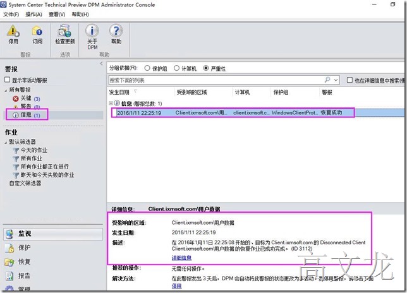
Task: Click the 检查更新 check updates icon
Action: [x=64, y=31]
